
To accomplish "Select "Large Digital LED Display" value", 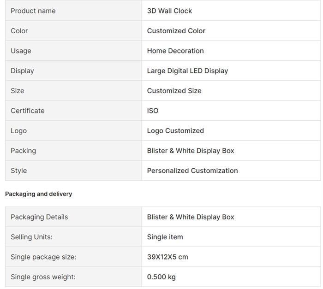I will click(x=187, y=71).
